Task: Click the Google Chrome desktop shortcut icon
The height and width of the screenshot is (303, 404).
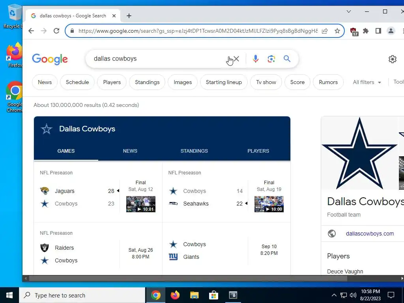Action: tap(15, 97)
